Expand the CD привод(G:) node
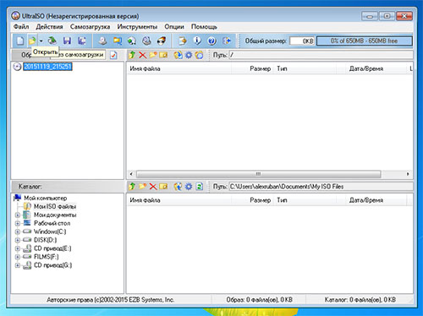423x316 pixels. pos(18,265)
